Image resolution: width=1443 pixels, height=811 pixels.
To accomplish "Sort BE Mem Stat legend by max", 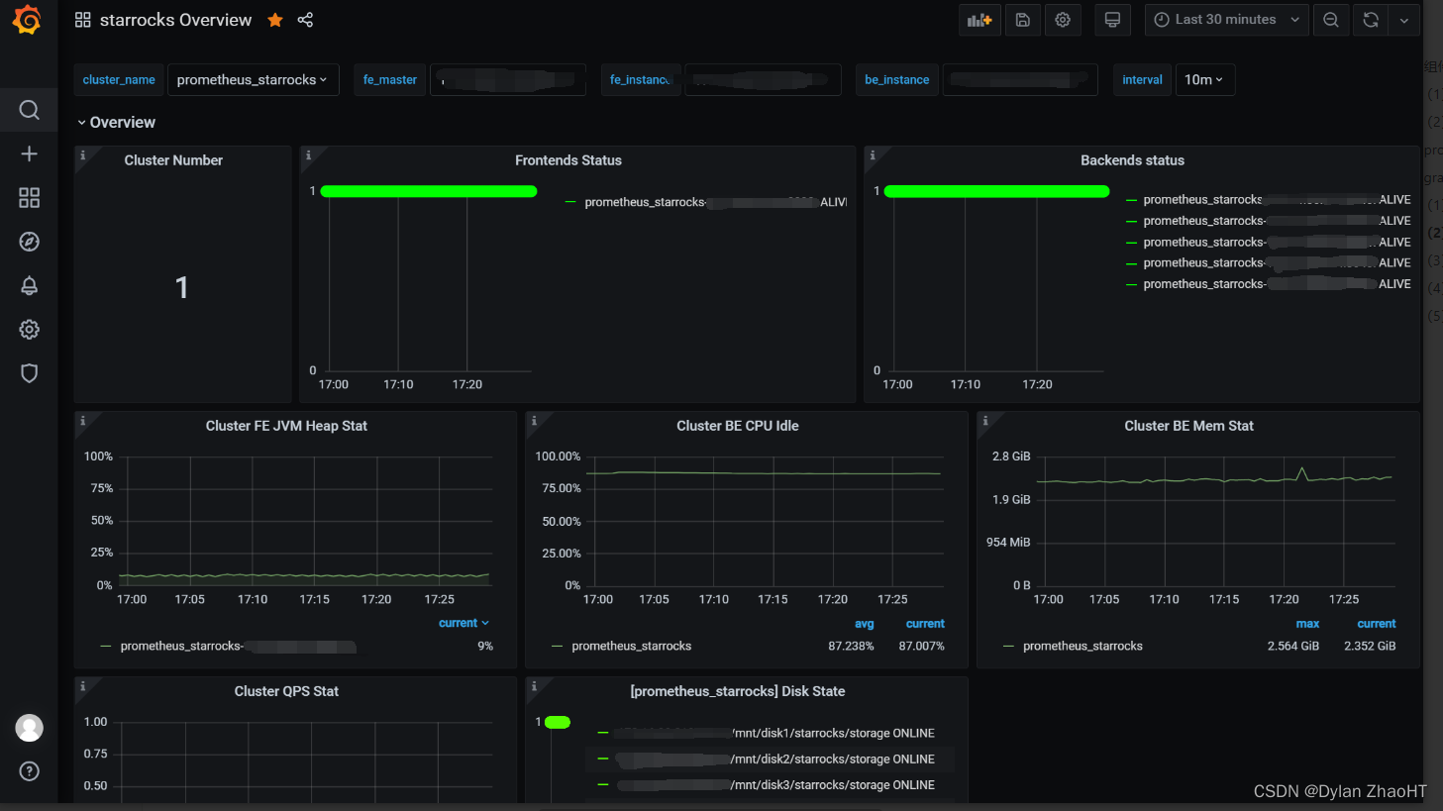I will click(x=1307, y=624).
